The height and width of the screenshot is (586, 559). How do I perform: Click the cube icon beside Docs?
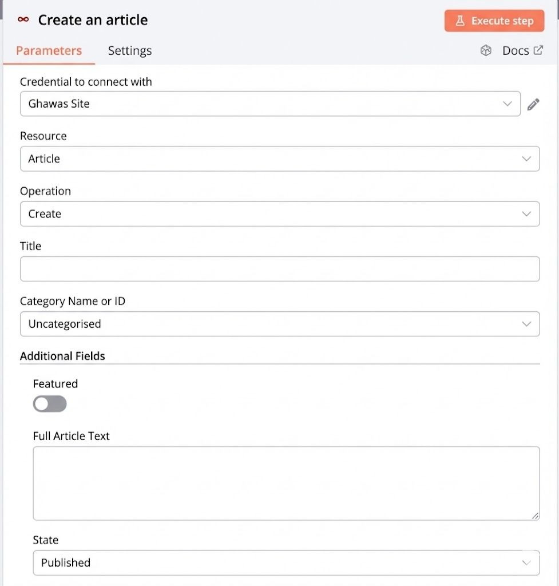click(x=486, y=51)
